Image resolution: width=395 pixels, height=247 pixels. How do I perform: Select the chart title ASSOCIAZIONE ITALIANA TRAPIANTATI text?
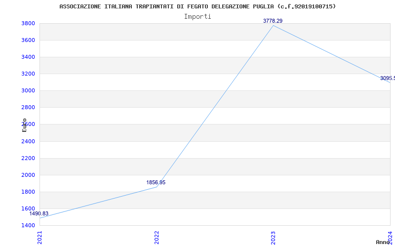click(197, 6)
